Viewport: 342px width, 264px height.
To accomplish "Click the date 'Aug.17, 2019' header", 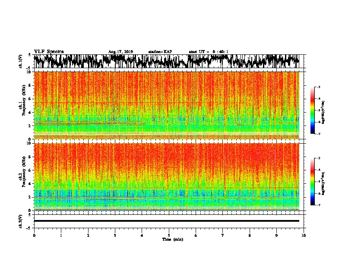I will (120, 52).
